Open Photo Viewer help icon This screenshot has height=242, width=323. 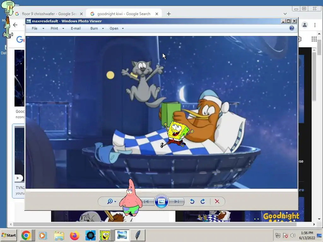pos(292,28)
